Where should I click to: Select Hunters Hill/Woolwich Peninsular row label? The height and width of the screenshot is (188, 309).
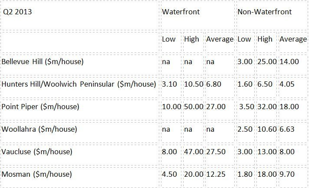[79, 84]
